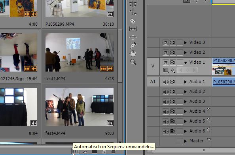Expand the Audio 4 track
Image resolution: width=235 pixels, height=155 pixels.
pyautogui.click(x=186, y=112)
